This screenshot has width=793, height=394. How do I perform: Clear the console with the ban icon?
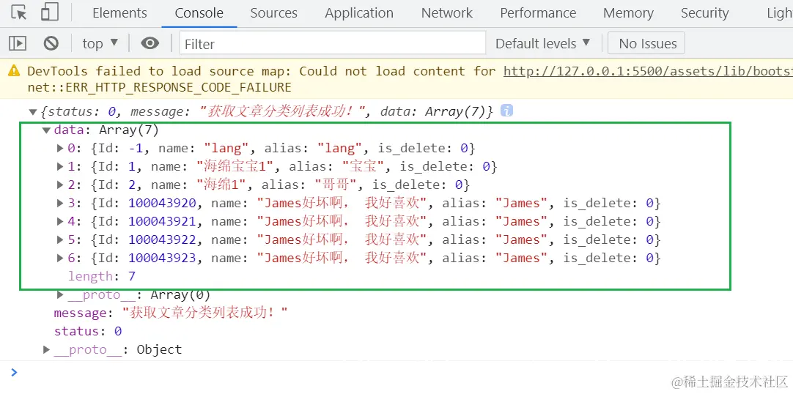(51, 43)
